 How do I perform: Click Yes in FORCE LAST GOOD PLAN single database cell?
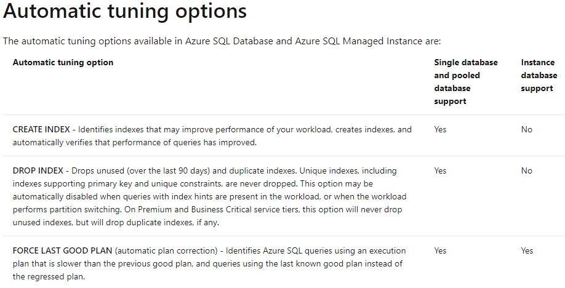click(440, 250)
